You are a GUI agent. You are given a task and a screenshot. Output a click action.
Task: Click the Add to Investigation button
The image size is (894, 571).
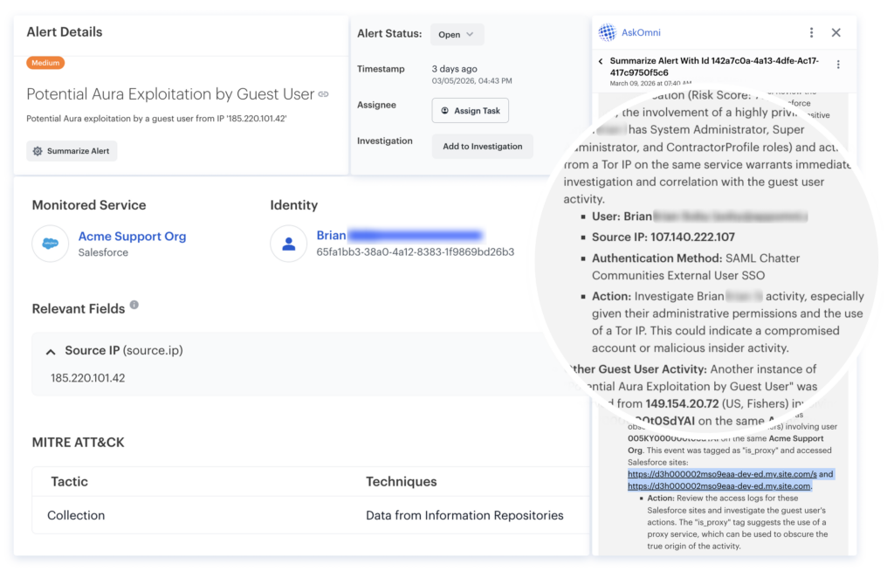coord(482,147)
